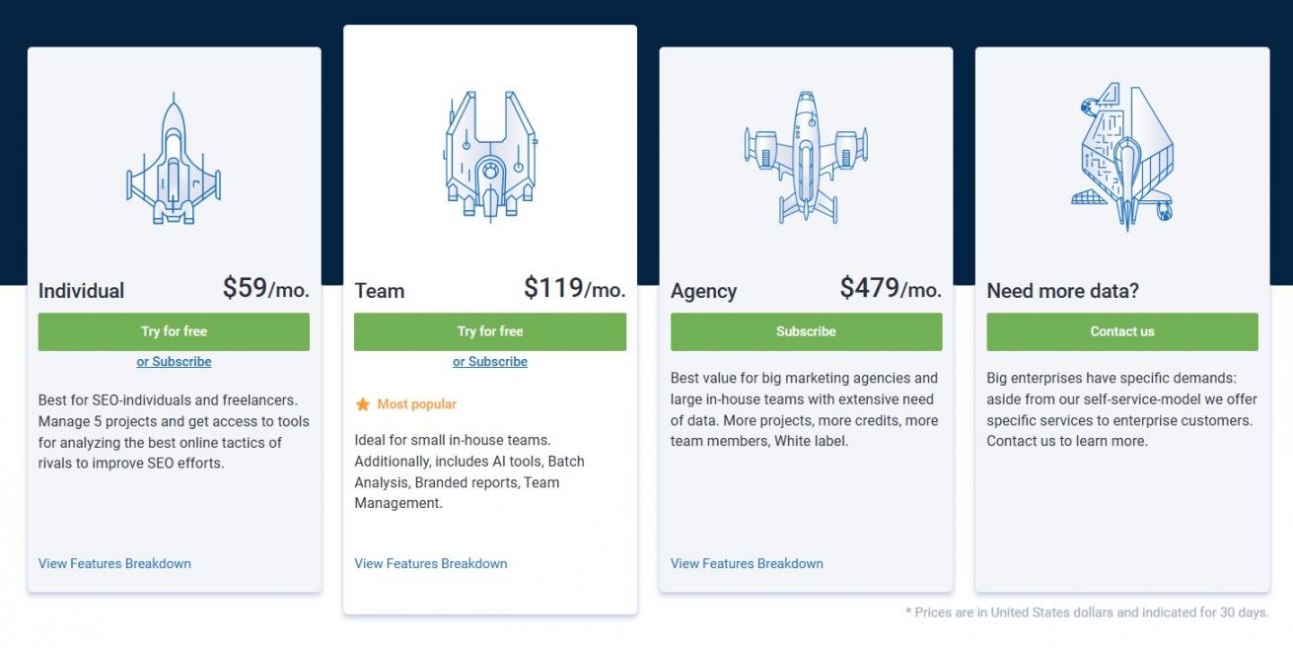The height and width of the screenshot is (648, 1293).
Task: Click the $479/mo. price label
Action: 891,288
